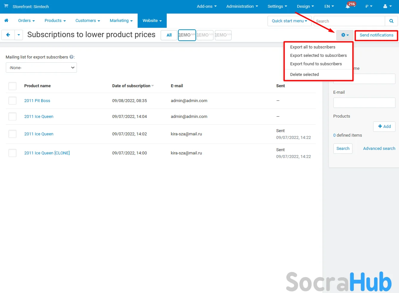Check the 2011 Ice Queen [CLONE] row checkbox
Viewport: 399px width, 293px height.
[x=12, y=153]
